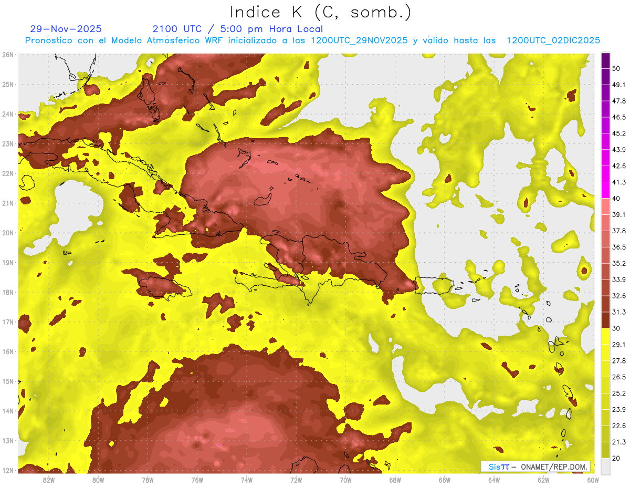Click the title "Indice K (C, somb.)"
Screen dimensions: 630x487
320,12
